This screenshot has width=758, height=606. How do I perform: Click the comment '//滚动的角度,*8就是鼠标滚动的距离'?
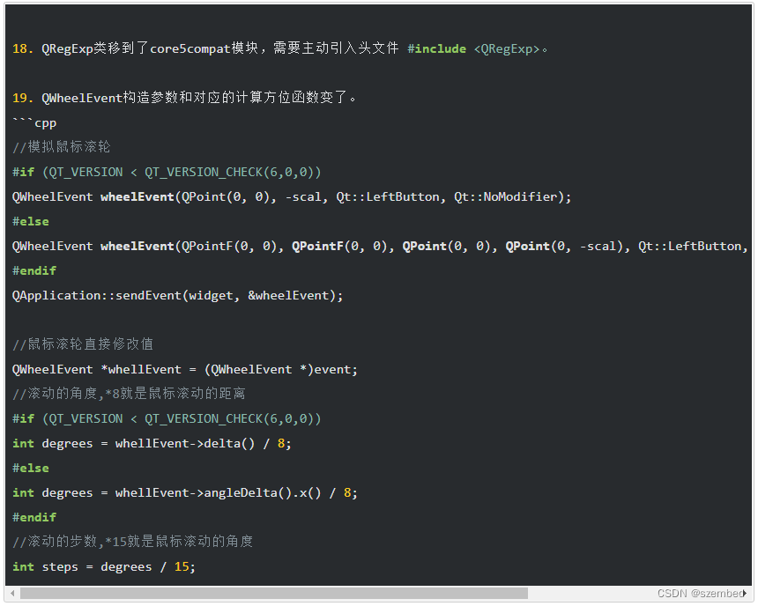(129, 394)
